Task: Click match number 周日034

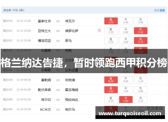Action: pyautogui.click(x=8, y=80)
